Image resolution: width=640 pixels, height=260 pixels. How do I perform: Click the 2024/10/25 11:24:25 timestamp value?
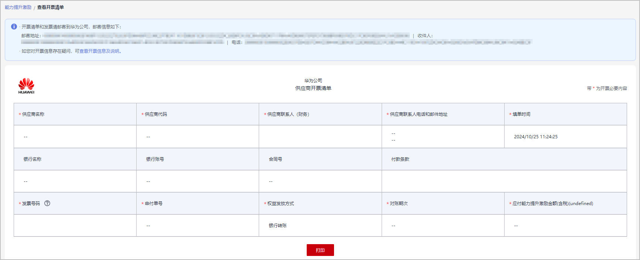(536, 137)
